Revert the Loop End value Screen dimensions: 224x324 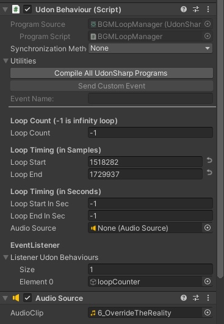[209, 173]
